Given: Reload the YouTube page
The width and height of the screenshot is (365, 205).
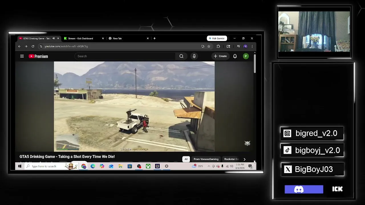Looking at the screenshot, I should (x=33, y=46).
